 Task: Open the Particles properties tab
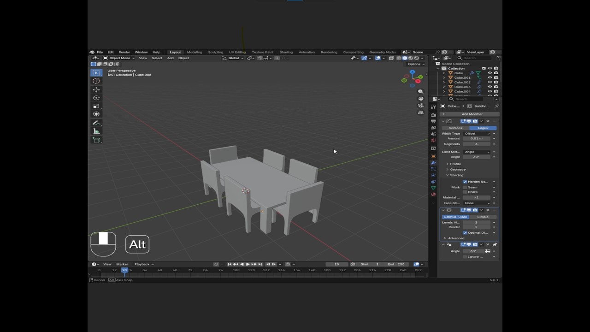[433, 169]
